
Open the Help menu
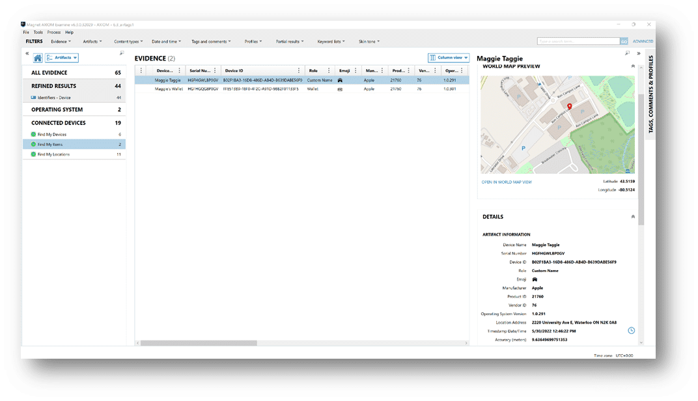69,33
